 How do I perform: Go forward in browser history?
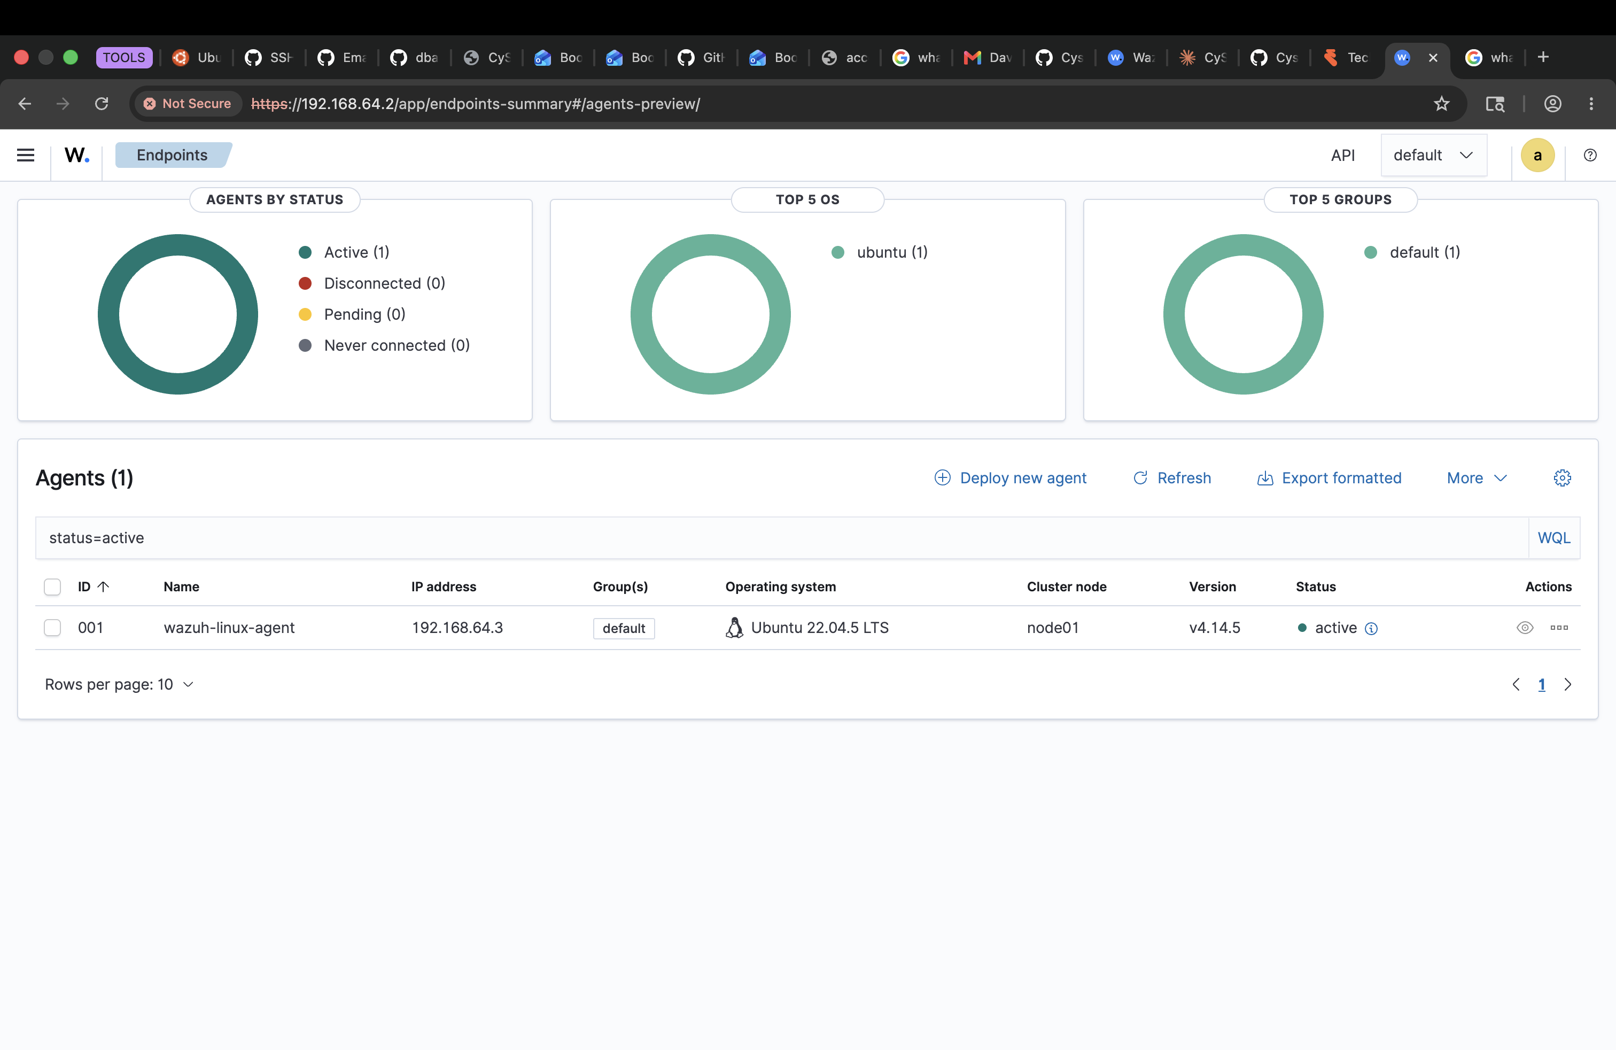tap(63, 103)
